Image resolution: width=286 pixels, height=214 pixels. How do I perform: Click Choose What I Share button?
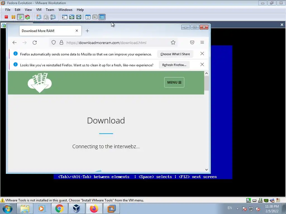point(175,54)
